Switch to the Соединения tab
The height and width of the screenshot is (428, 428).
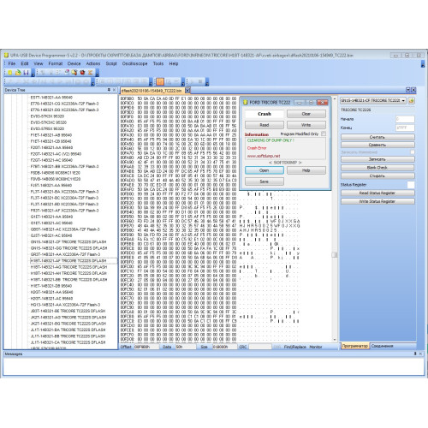[383, 346]
